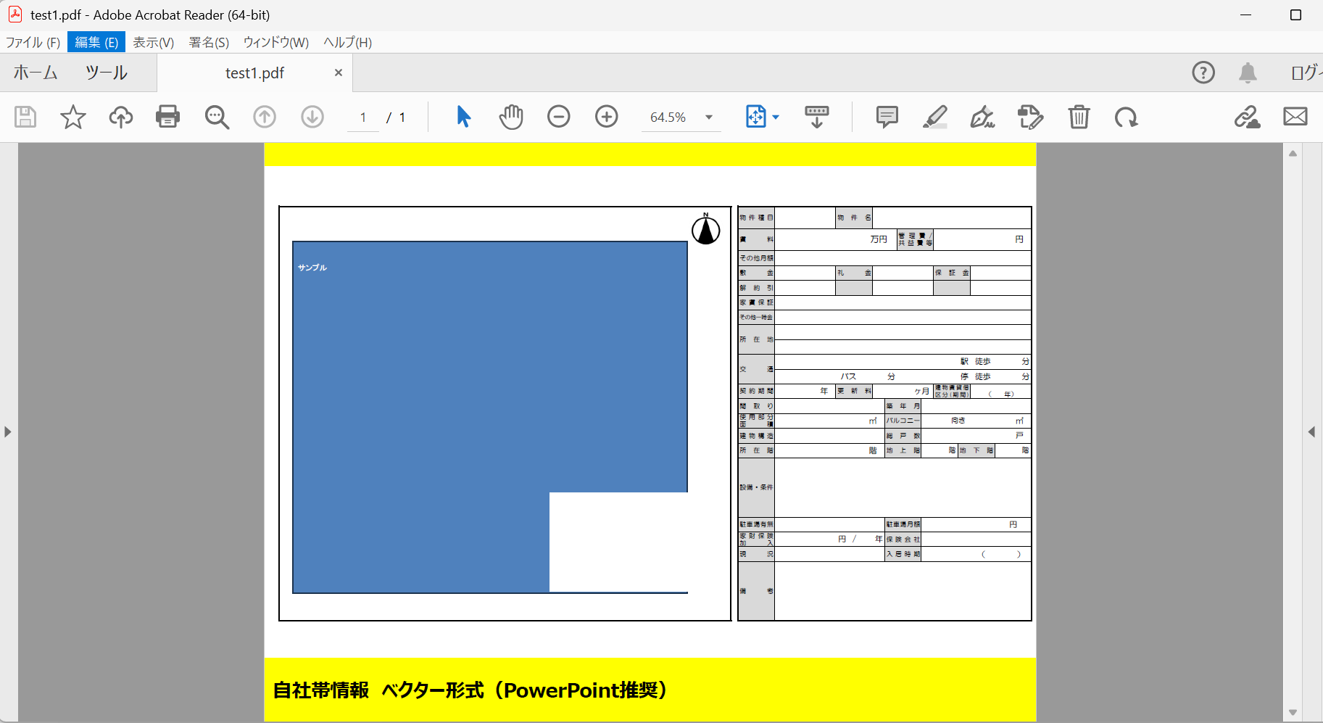
Task: Click the Selection arrow tool
Action: [464, 117]
